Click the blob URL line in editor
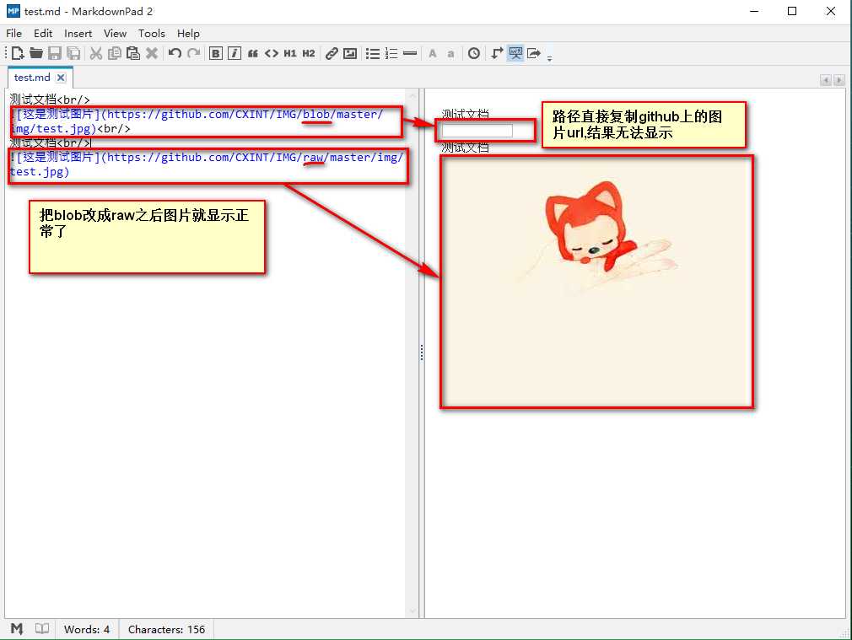The height and width of the screenshot is (640, 852). pyautogui.click(x=197, y=121)
